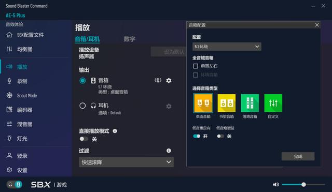Click the 直接播放模式 info icon

pos(115,131)
